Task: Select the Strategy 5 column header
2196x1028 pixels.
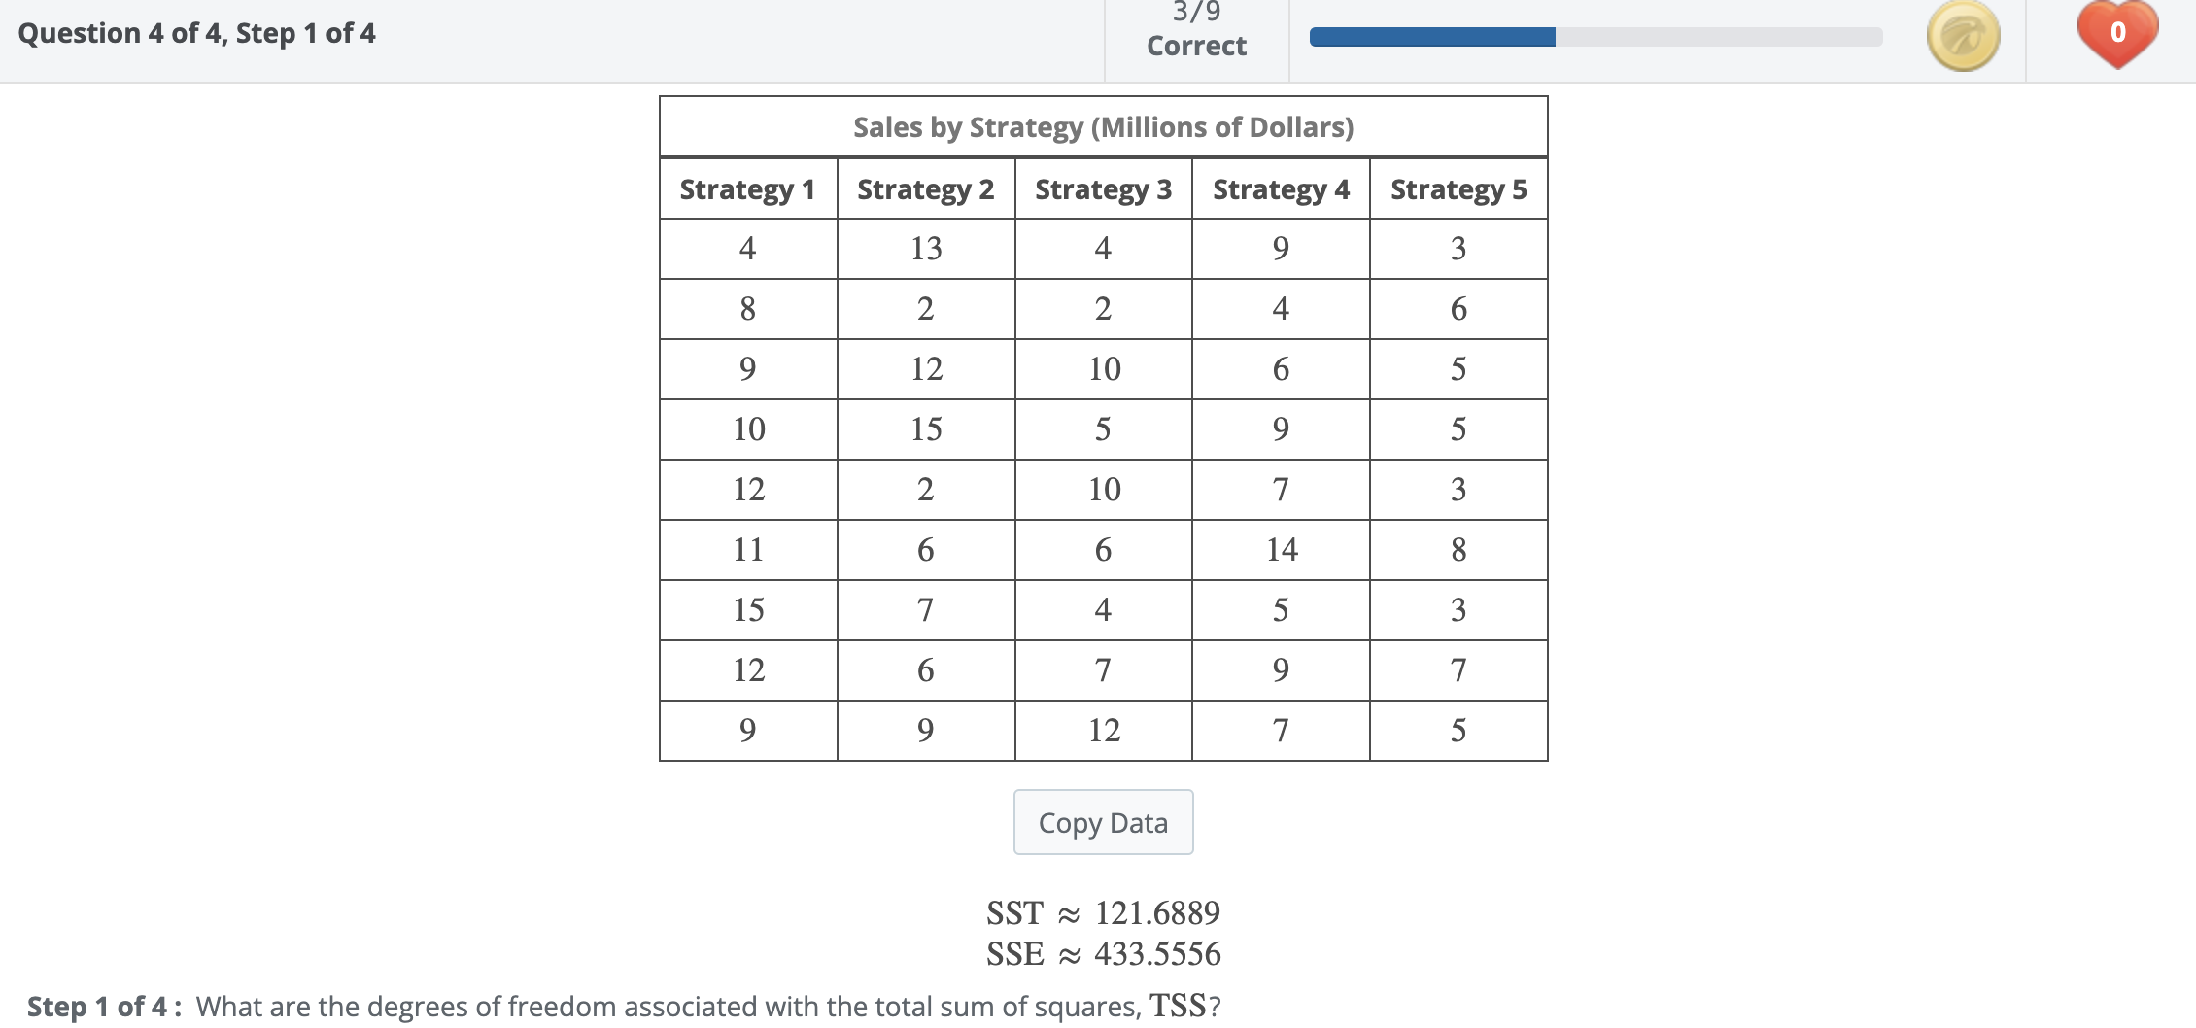Action: tap(1458, 189)
